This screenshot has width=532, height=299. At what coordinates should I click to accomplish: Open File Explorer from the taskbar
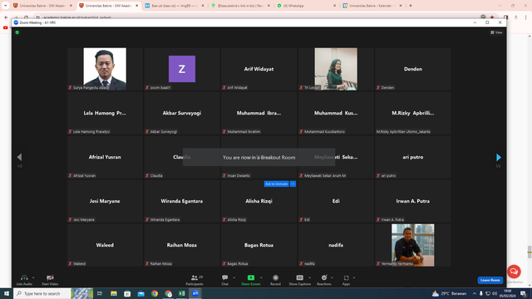[114, 293]
